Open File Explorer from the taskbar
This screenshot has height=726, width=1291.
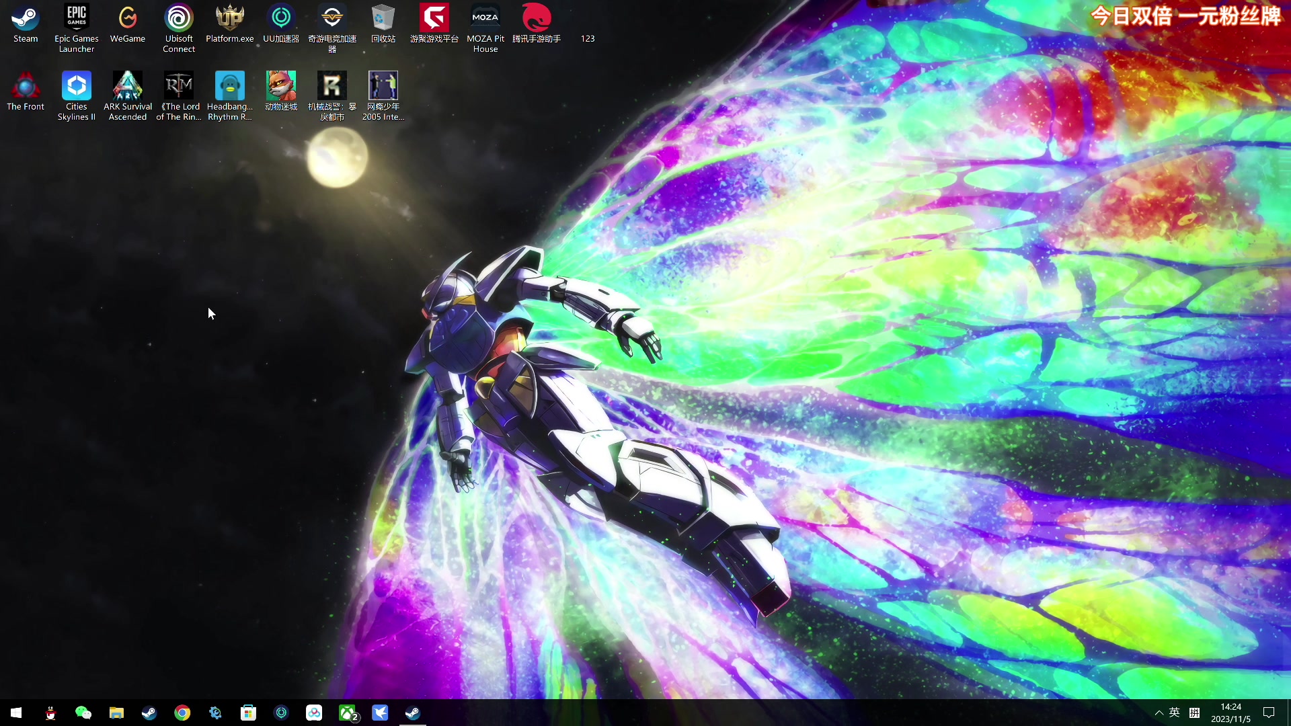click(x=116, y=713)
